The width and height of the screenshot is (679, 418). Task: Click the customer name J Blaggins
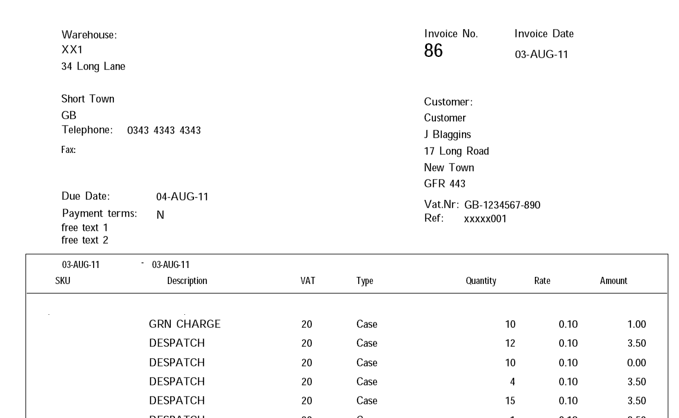(447, 135)
